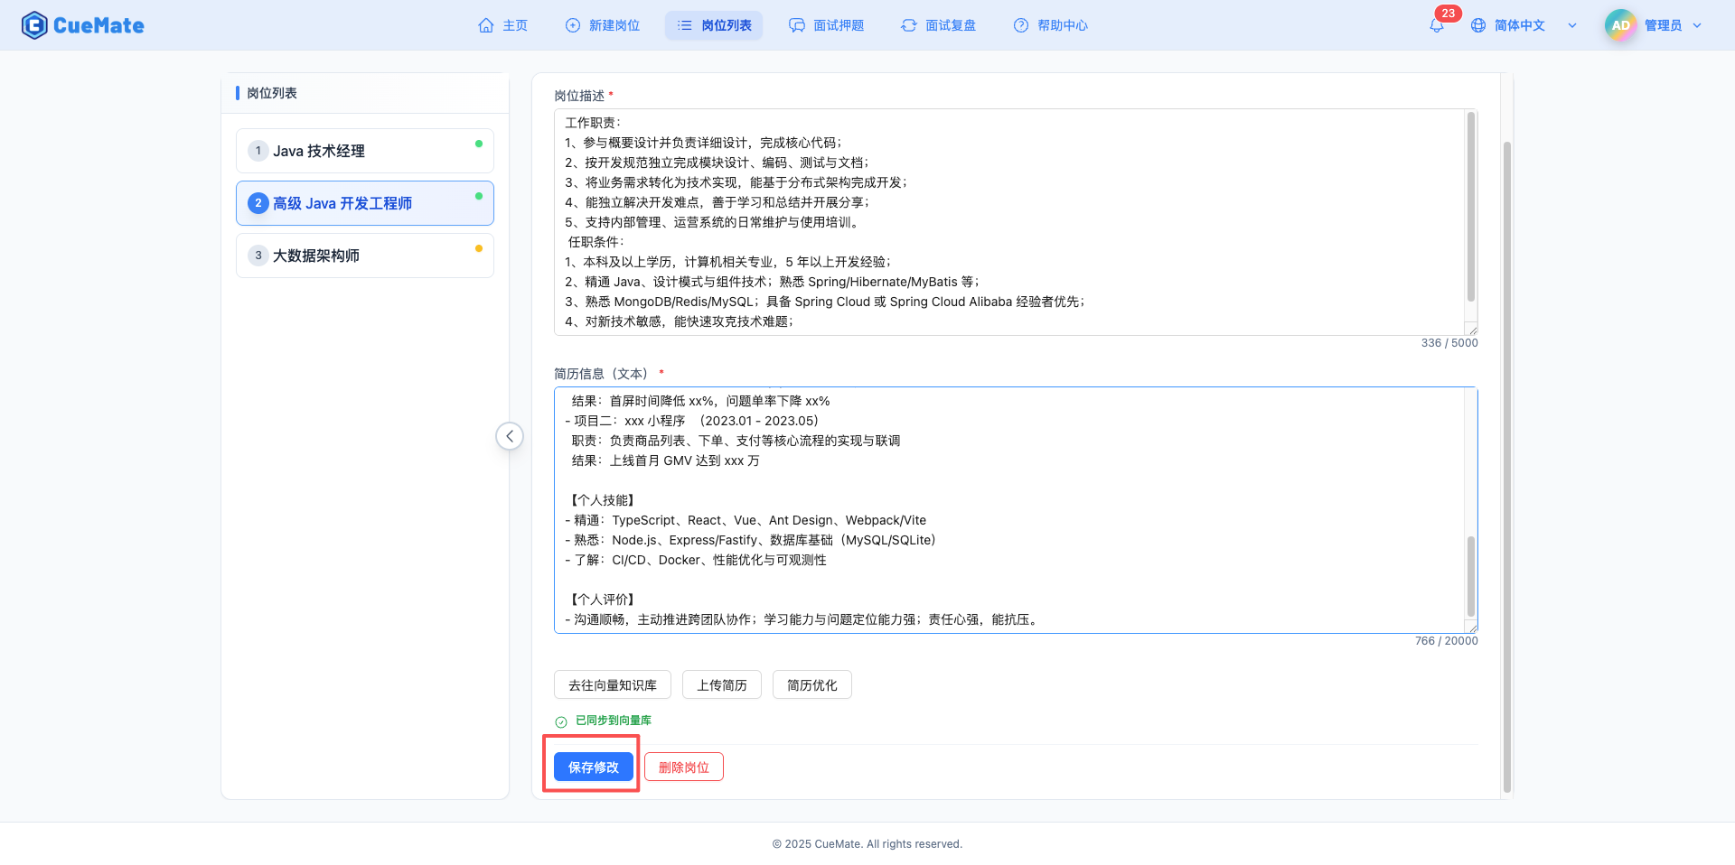The image size is (1735, 865).
Task: Select the 大数据架构师 position
Action: pos(364,256)
